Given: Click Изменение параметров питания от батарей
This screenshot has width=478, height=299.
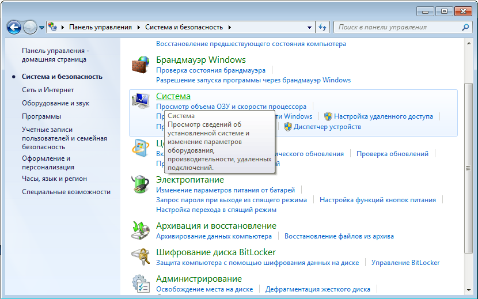Looking at the screenshot, I should 226,190.
